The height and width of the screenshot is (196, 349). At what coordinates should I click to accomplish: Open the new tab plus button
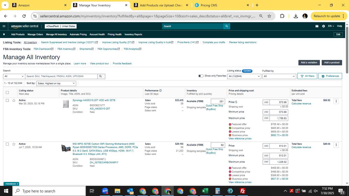(x=257, y=5)
